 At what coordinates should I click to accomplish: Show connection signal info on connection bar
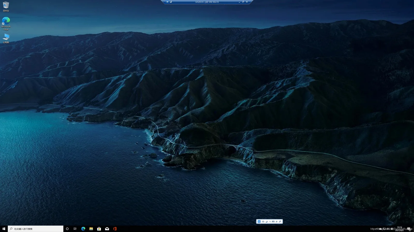171,2
